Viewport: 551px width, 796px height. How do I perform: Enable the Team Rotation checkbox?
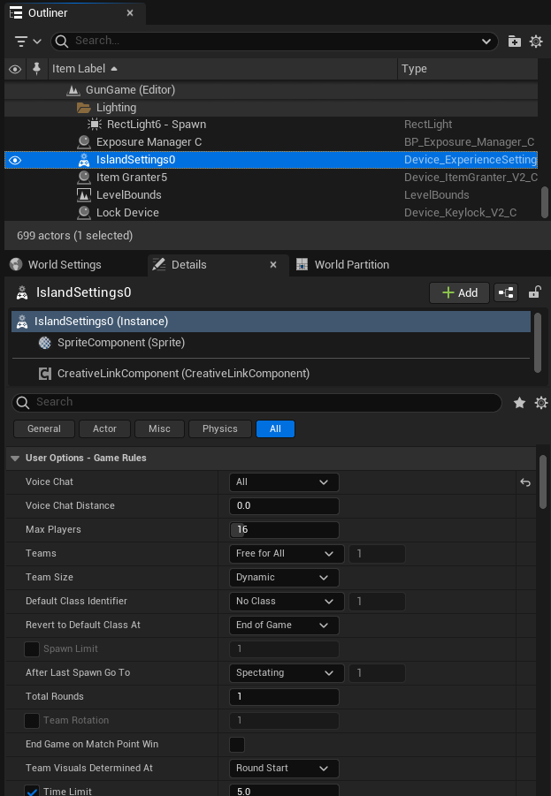point(32,720)
